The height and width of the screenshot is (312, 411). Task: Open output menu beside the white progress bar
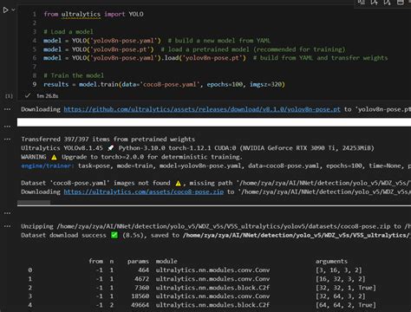point(7,127)
